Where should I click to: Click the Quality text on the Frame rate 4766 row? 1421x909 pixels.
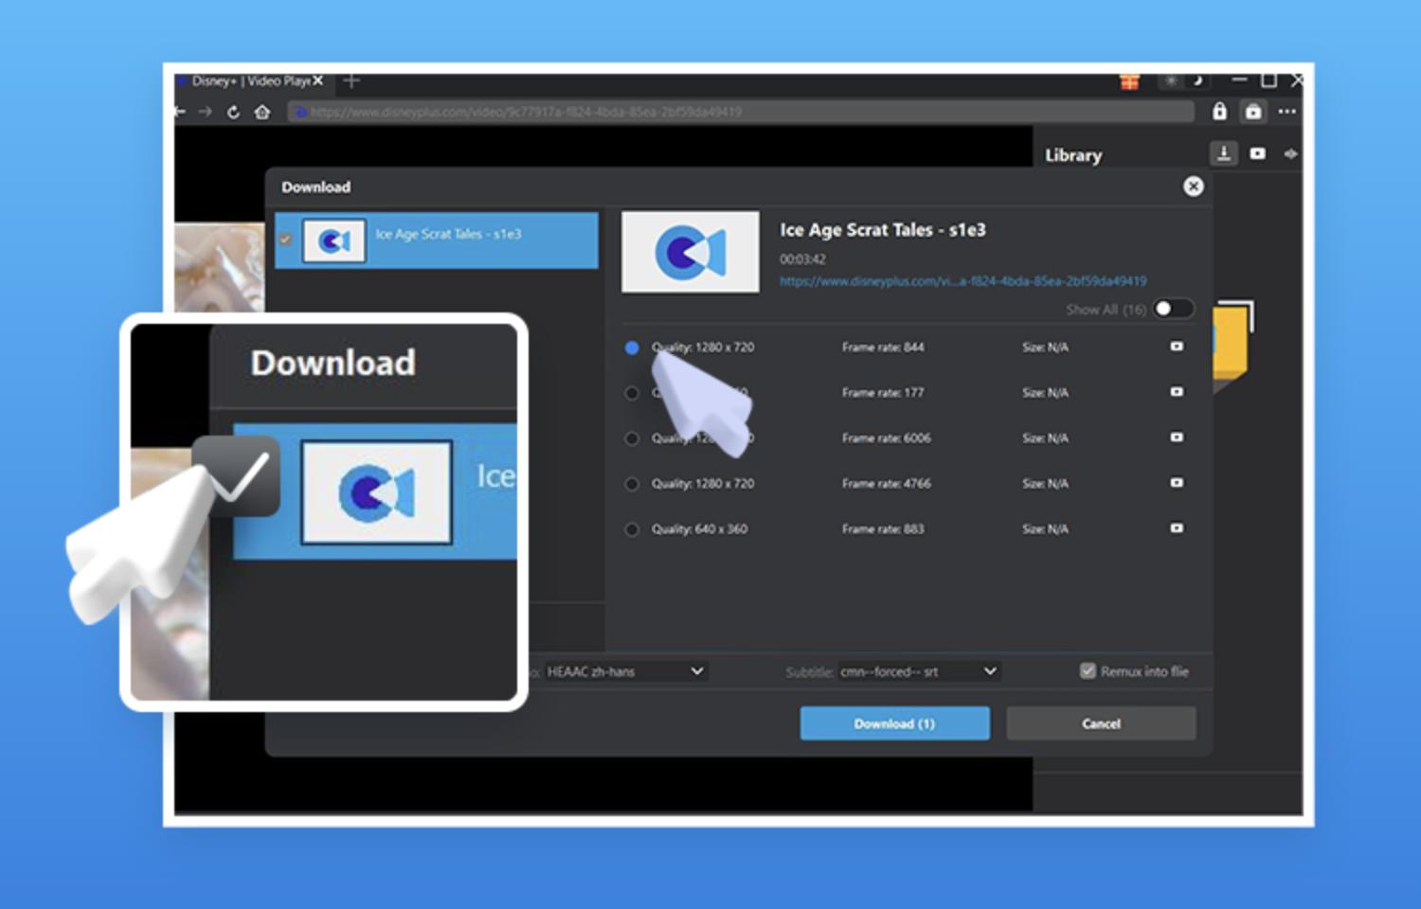coord(703,484)
